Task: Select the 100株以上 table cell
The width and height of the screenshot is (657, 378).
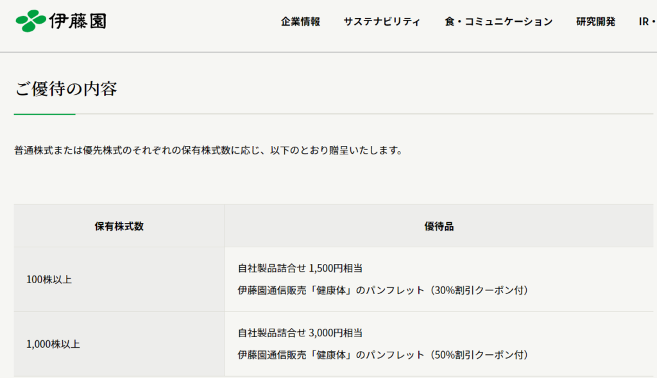Action: 49,279
